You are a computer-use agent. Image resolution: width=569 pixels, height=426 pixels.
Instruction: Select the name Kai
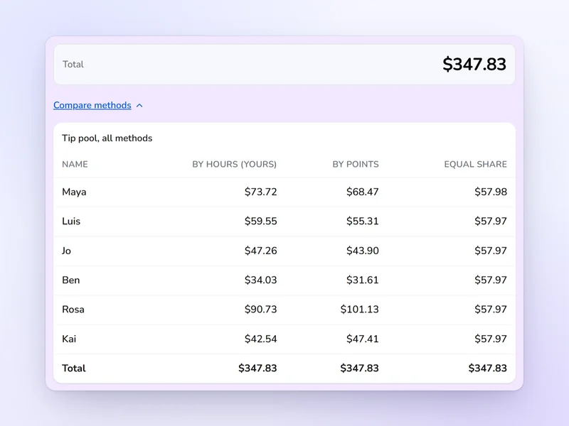pos(69,339)
